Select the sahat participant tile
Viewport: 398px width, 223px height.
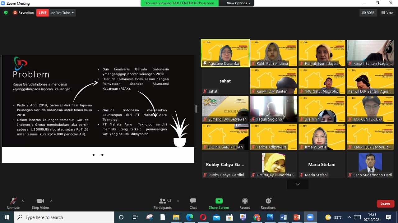click(x=225, y=81)
